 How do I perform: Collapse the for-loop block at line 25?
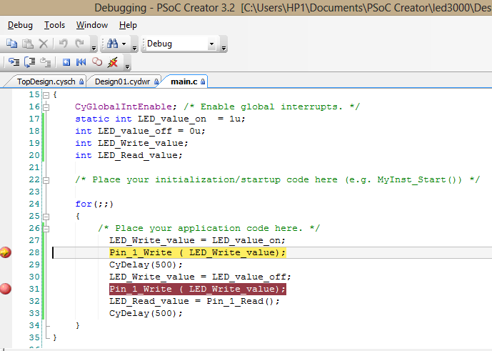click(x=46, y=204)
